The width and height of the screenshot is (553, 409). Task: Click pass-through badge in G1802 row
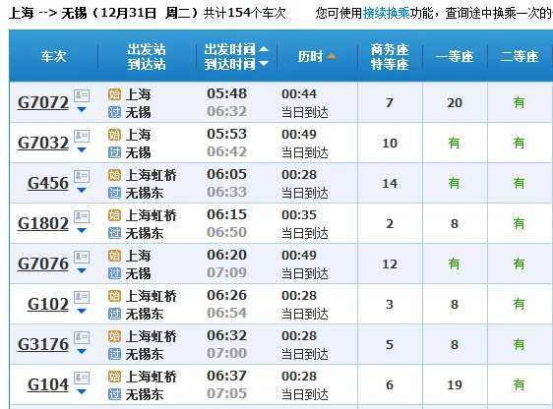coord(114,233)
